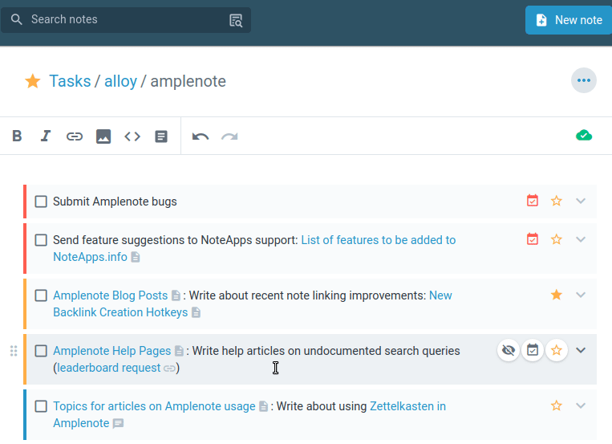Check the Topics for articles task
Screen dimensions: 612x444
(x=41, y=406)
